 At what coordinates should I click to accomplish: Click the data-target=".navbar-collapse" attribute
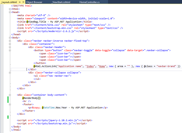coord(148,50)
